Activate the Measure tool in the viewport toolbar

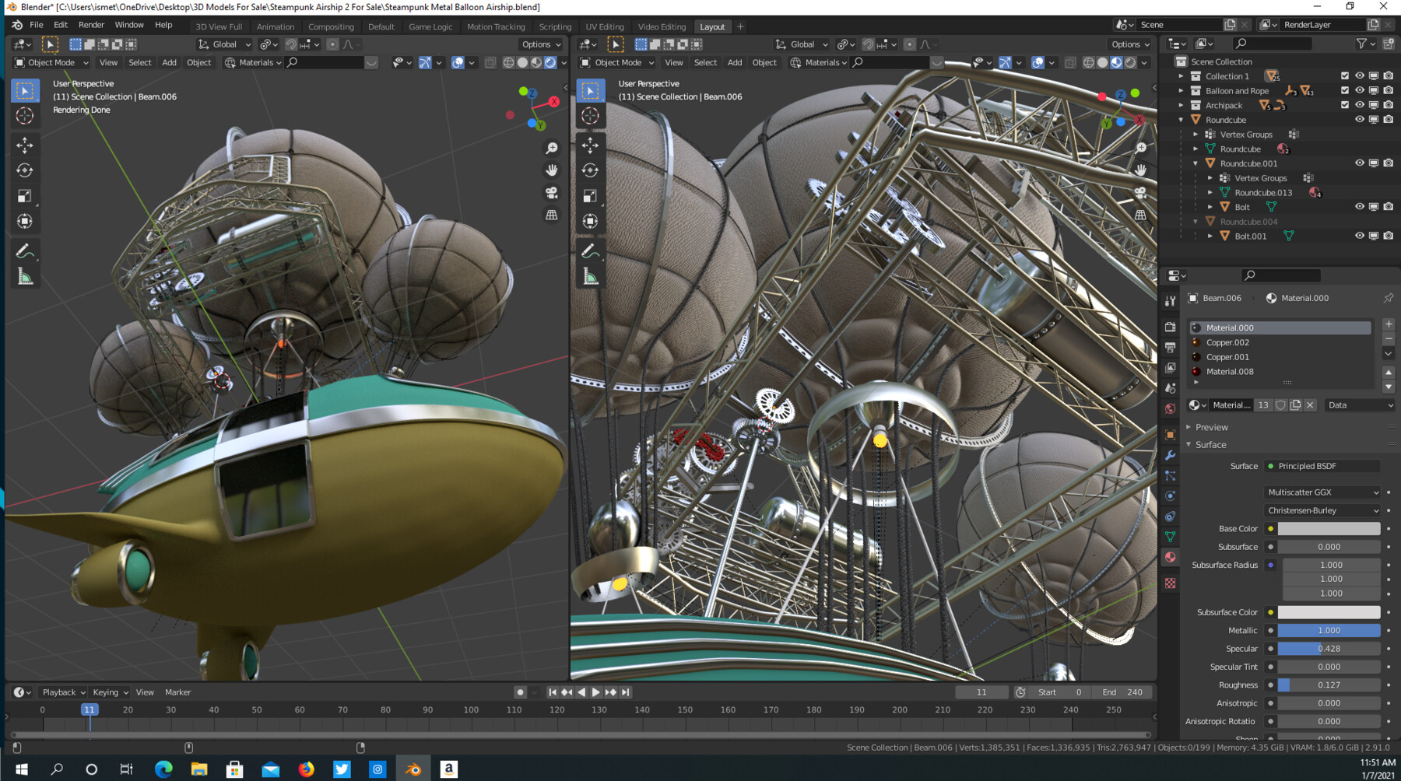tap(26, 274)
